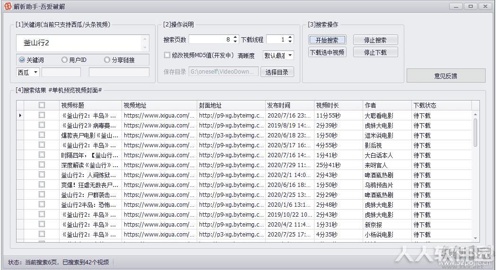Click title 时隔四年,【釜山行…

click(89, 155)
